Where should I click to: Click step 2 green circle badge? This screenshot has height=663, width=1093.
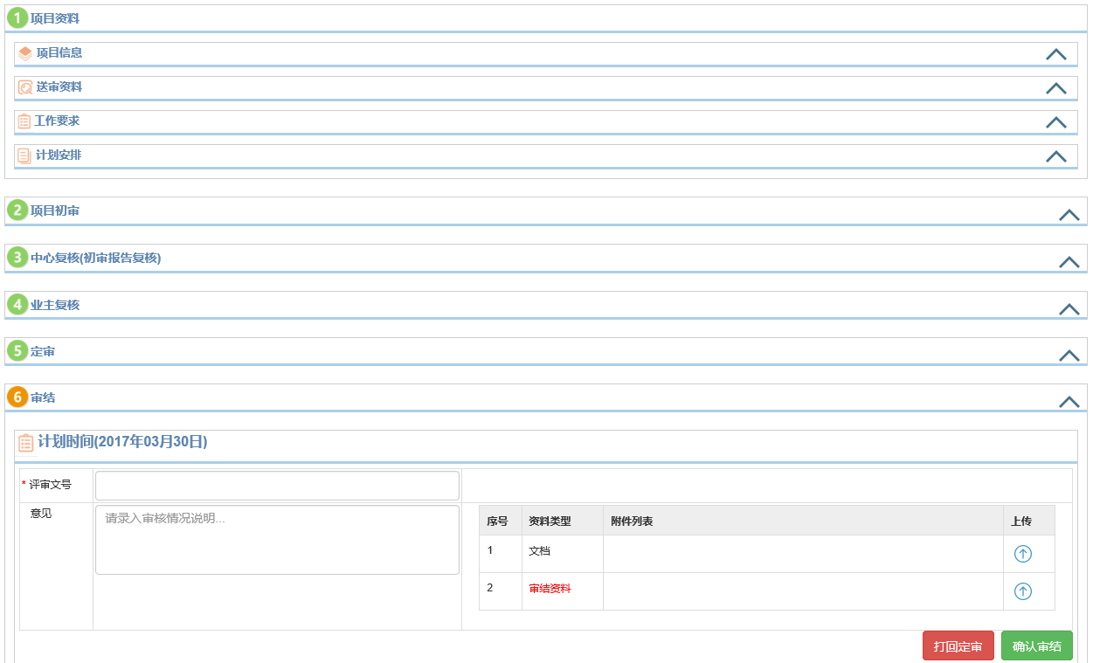click(17, 211)
